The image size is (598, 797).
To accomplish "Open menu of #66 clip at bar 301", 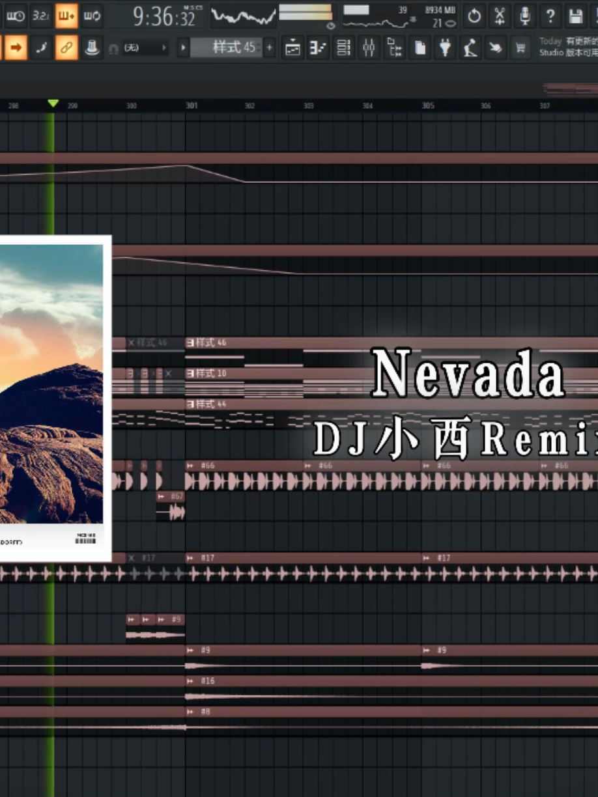I will [190, 466].
